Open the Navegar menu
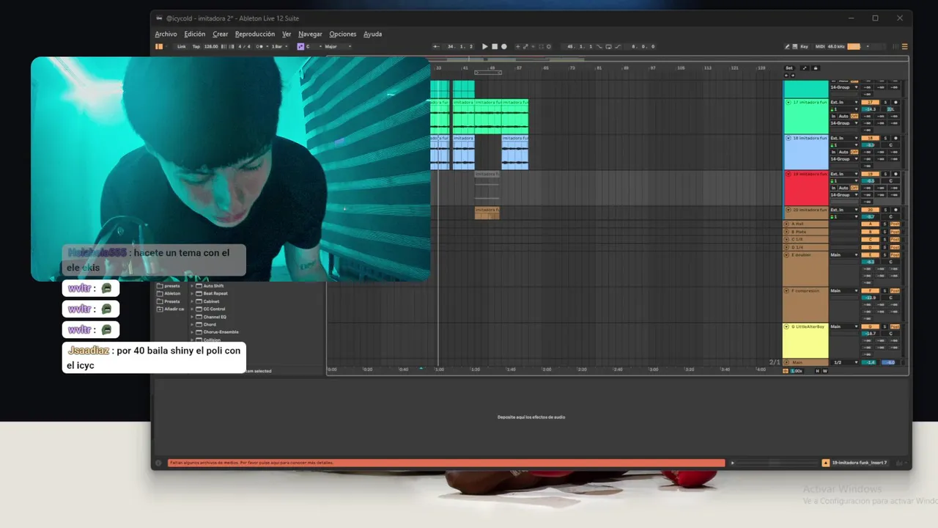This screenshot has width=938, height=528. point(310,34)
